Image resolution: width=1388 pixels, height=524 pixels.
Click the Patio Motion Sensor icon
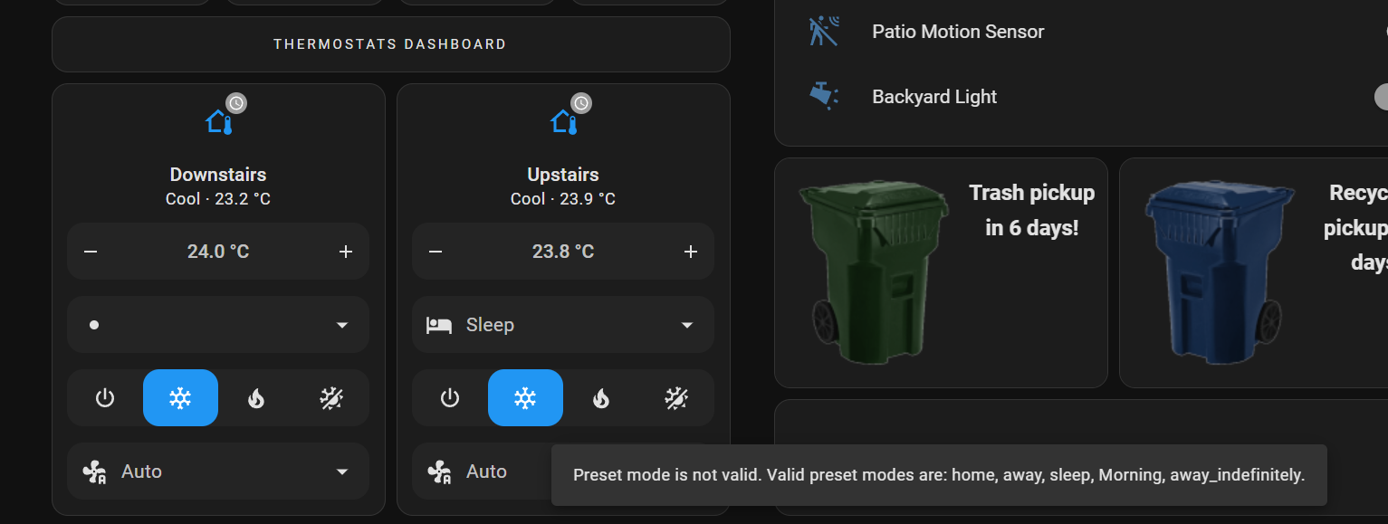coord(824,32)
